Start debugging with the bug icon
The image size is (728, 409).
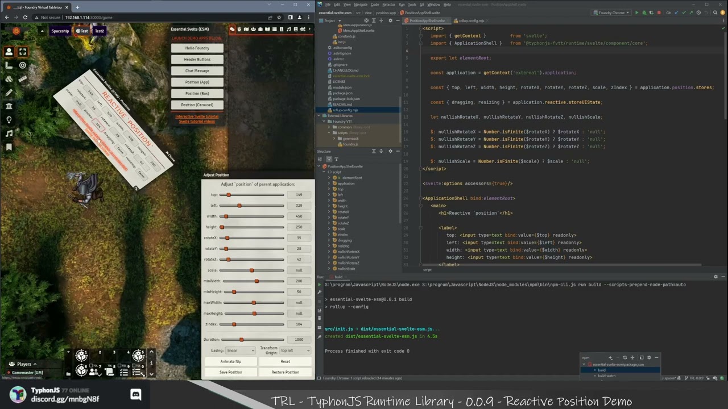pyautogui.click(x=644, y=11)
